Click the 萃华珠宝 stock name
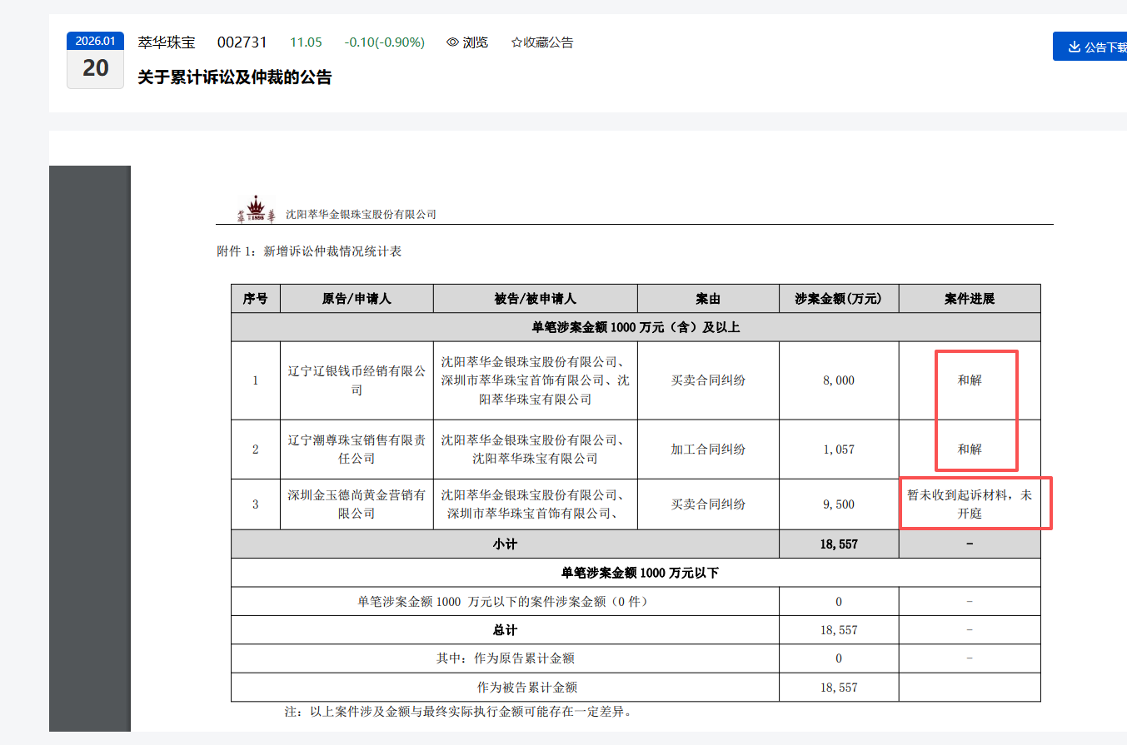 (x=166, y=42)
